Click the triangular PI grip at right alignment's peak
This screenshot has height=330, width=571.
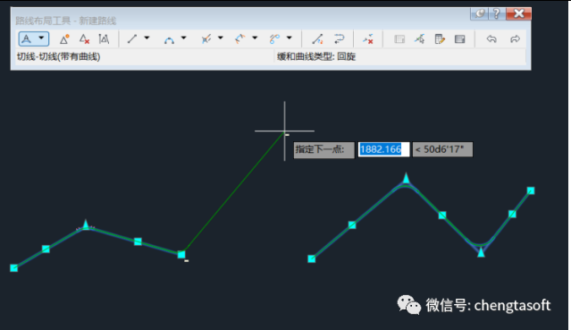406,178
